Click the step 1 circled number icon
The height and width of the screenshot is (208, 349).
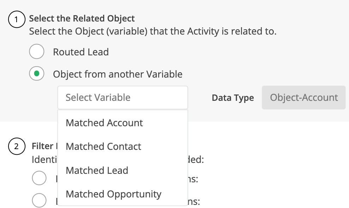[17, 20]
